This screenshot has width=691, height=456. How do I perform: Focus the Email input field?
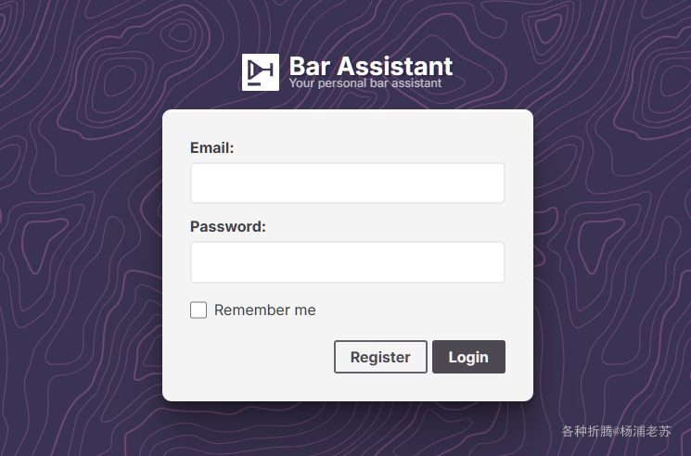[348, 184]
